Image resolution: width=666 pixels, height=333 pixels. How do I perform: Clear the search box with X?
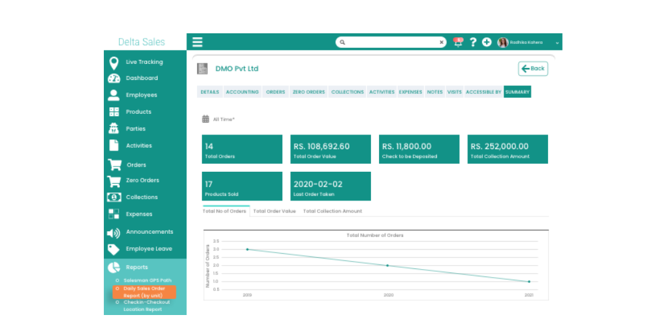coord(442,43)
